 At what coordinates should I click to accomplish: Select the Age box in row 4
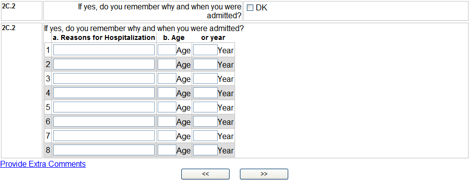pos(167,93)
